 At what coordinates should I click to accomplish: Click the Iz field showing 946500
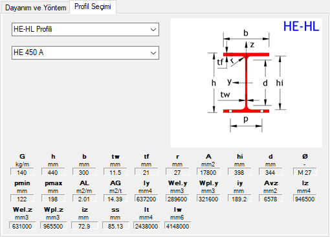pyautogui.click(x=305, y=199)
